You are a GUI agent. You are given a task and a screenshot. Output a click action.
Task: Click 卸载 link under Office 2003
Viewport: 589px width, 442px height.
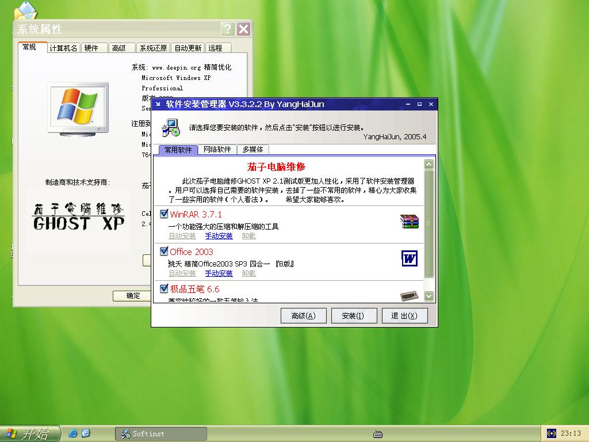248,273
